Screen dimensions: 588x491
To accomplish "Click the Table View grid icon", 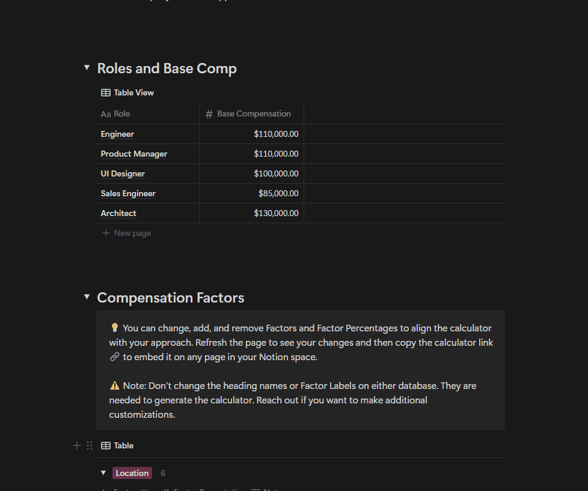I will [x=106, y=92].
